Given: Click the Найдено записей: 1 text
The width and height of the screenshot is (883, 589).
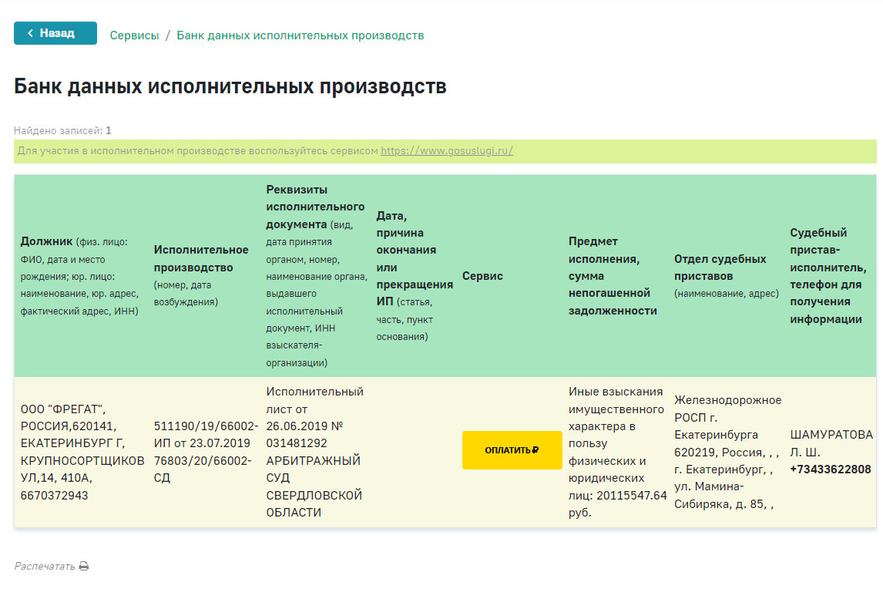Looking at the screenshot, I should point(62,131).
